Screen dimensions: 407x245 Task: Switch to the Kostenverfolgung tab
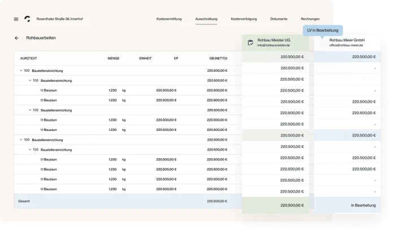tap(244, 19)
